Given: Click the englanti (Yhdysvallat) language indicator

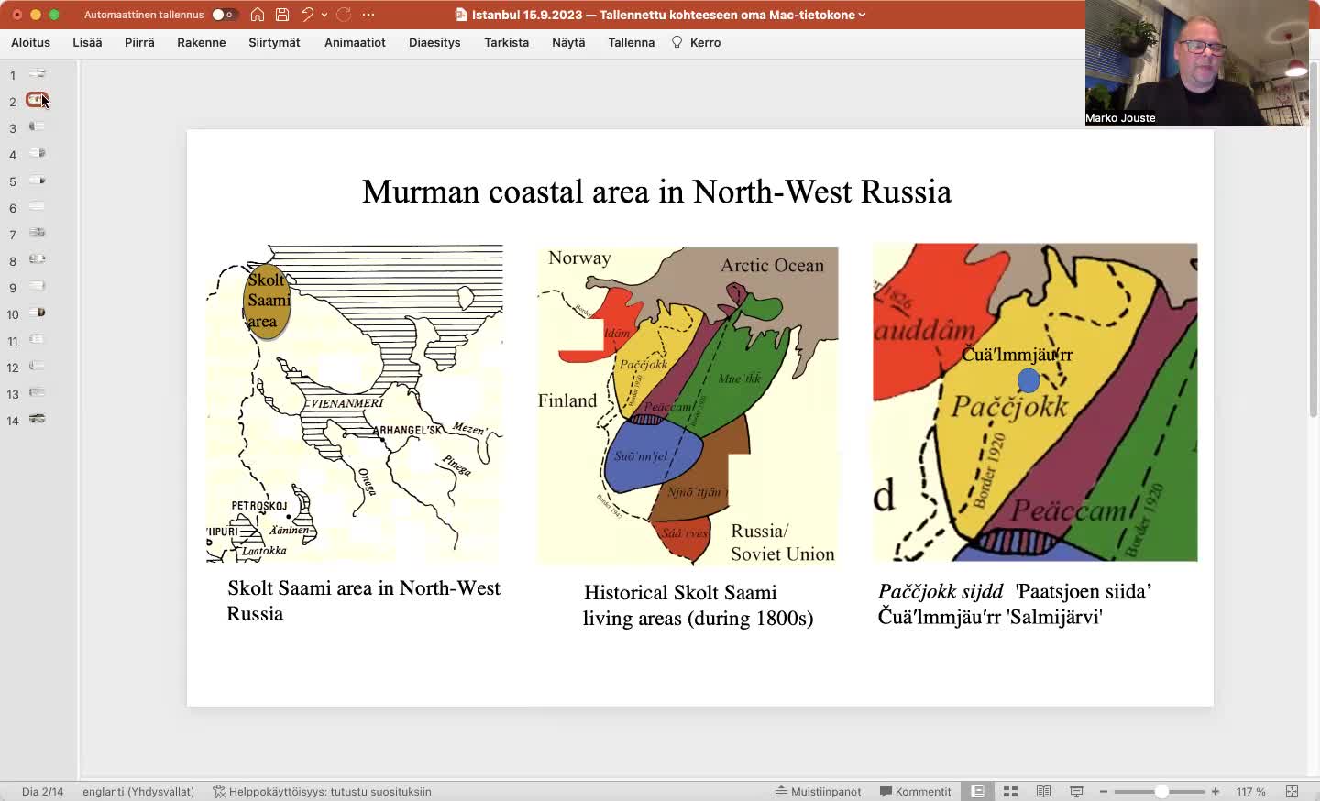Looking at the screenshot, I should point(138,791).
